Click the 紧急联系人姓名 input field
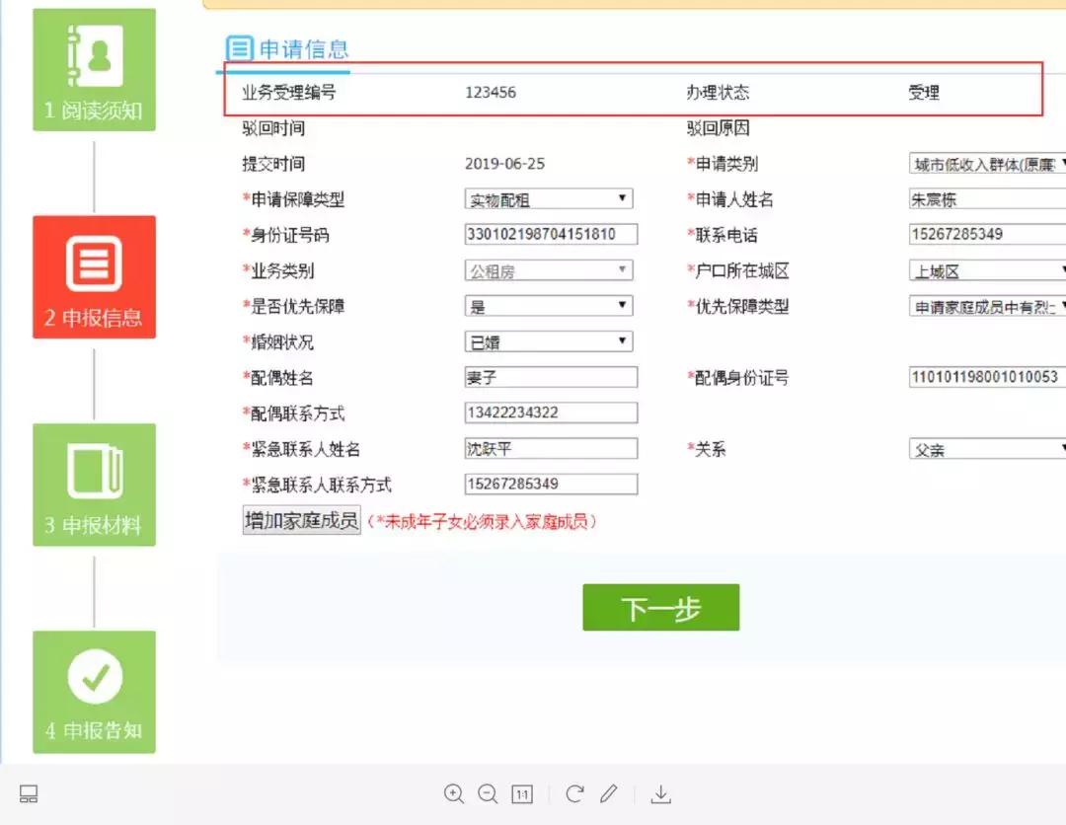The width and height of the screenshot is (1066, 825). [x=550, y=447]
